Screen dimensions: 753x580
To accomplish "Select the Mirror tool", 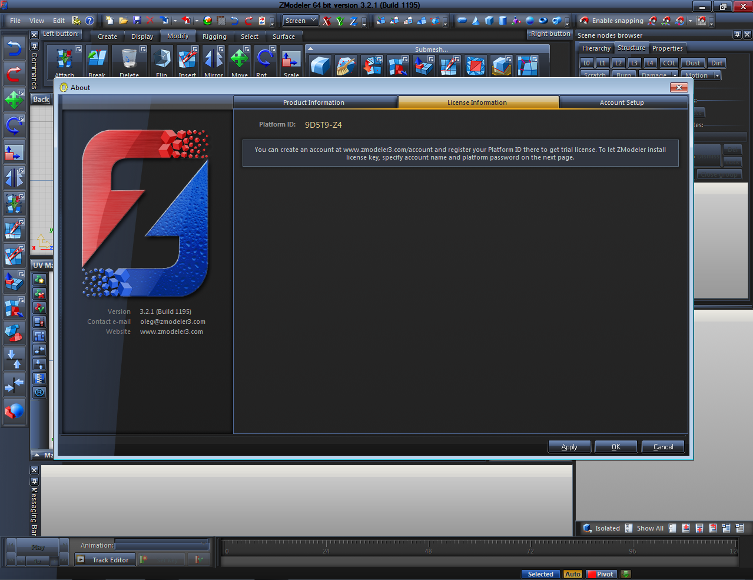I will [214, 61].
